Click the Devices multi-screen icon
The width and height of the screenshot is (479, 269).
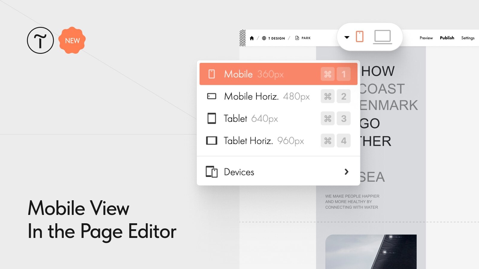212,172
